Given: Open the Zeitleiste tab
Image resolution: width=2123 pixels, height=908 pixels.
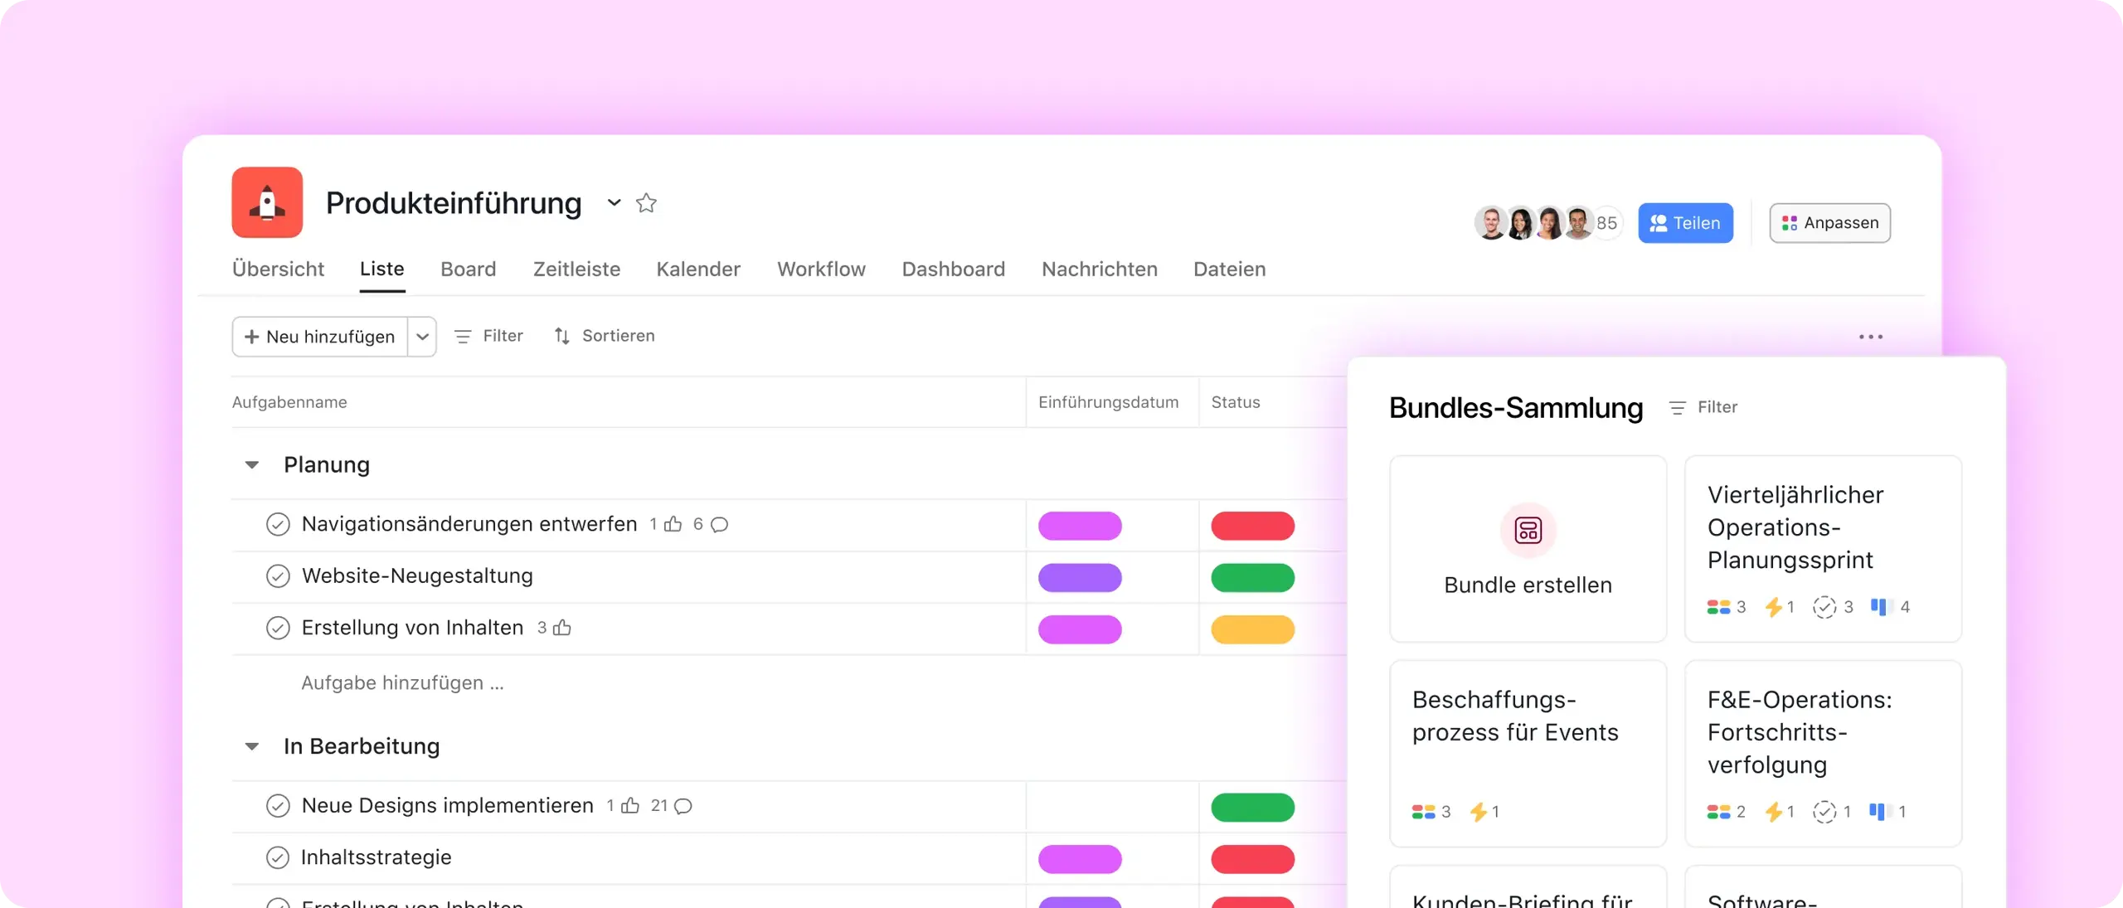Looking at the screenshot, I should (x=576, y=269).
